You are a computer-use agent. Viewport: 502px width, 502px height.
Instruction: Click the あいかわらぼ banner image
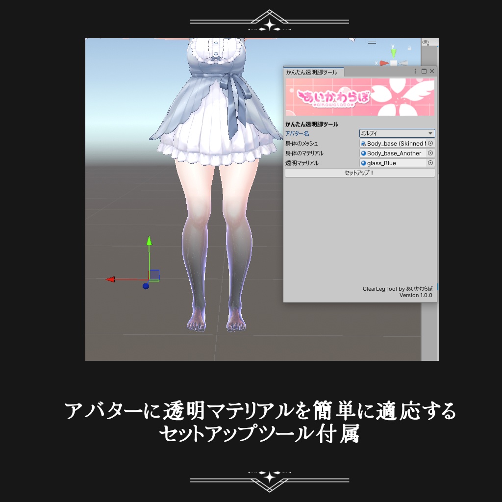click(359, 97)
